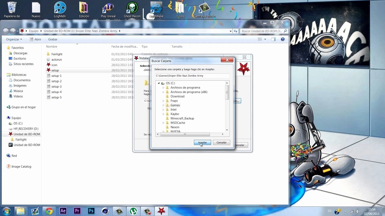Sort files by the Tamaño column
Image resolution: width=385 pixels, height=216 pixels.
coord(177,46)
